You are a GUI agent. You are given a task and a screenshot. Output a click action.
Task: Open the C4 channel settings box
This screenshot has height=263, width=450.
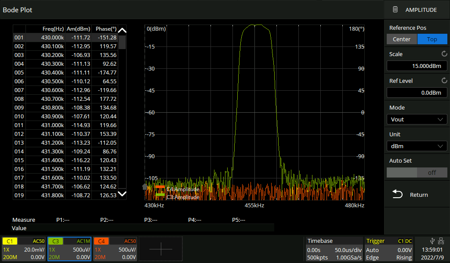point(115,249)
